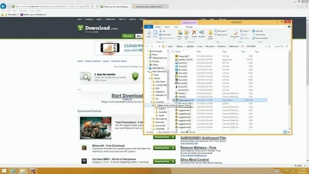Click the Up arrow in Explorer navigation
Screen dimensions: 309x174
pyautogui.click(x=159, y=46)
